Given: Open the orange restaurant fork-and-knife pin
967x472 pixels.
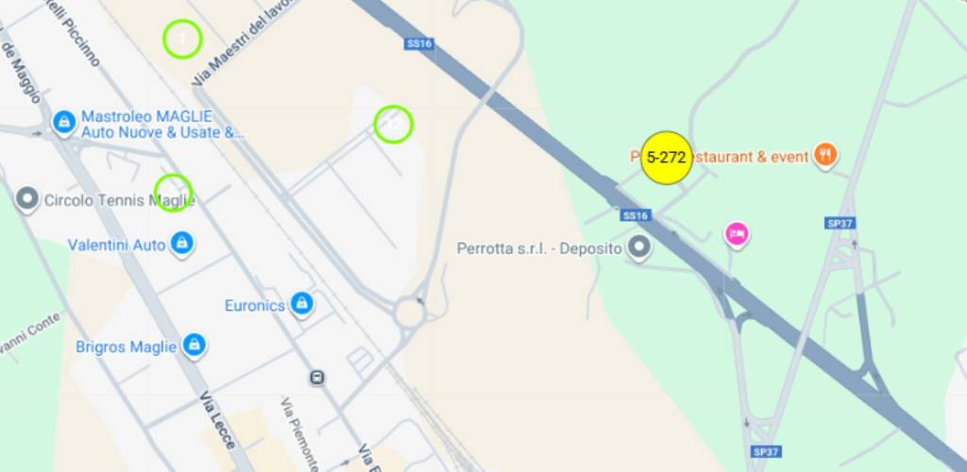Looking at the screenshot, I should tap(825, 154).
